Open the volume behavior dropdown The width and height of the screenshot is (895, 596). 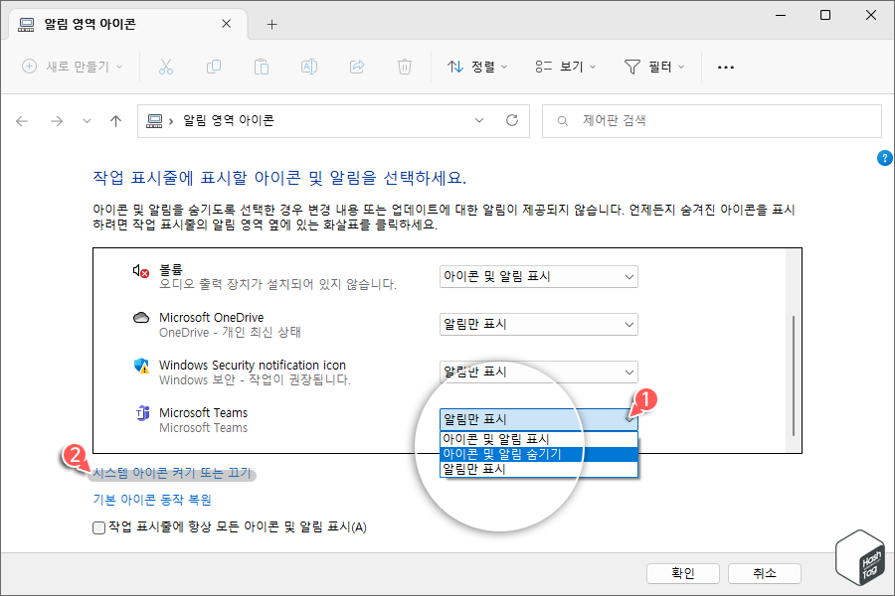pyautogui.click(x=538, y=276)
